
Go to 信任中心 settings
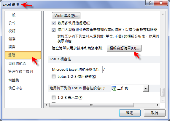[15, 88]
